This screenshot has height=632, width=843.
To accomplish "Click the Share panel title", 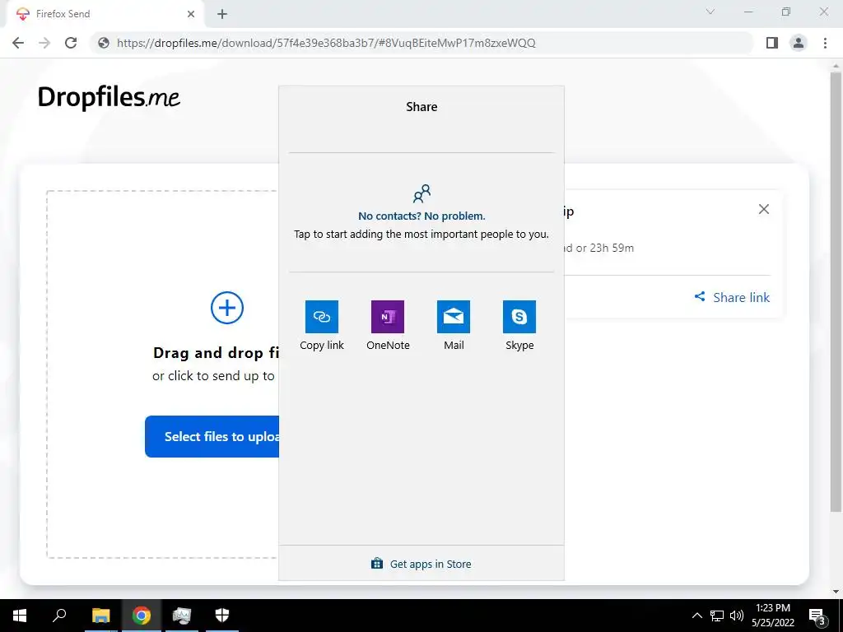I will [x=421, y=107].
